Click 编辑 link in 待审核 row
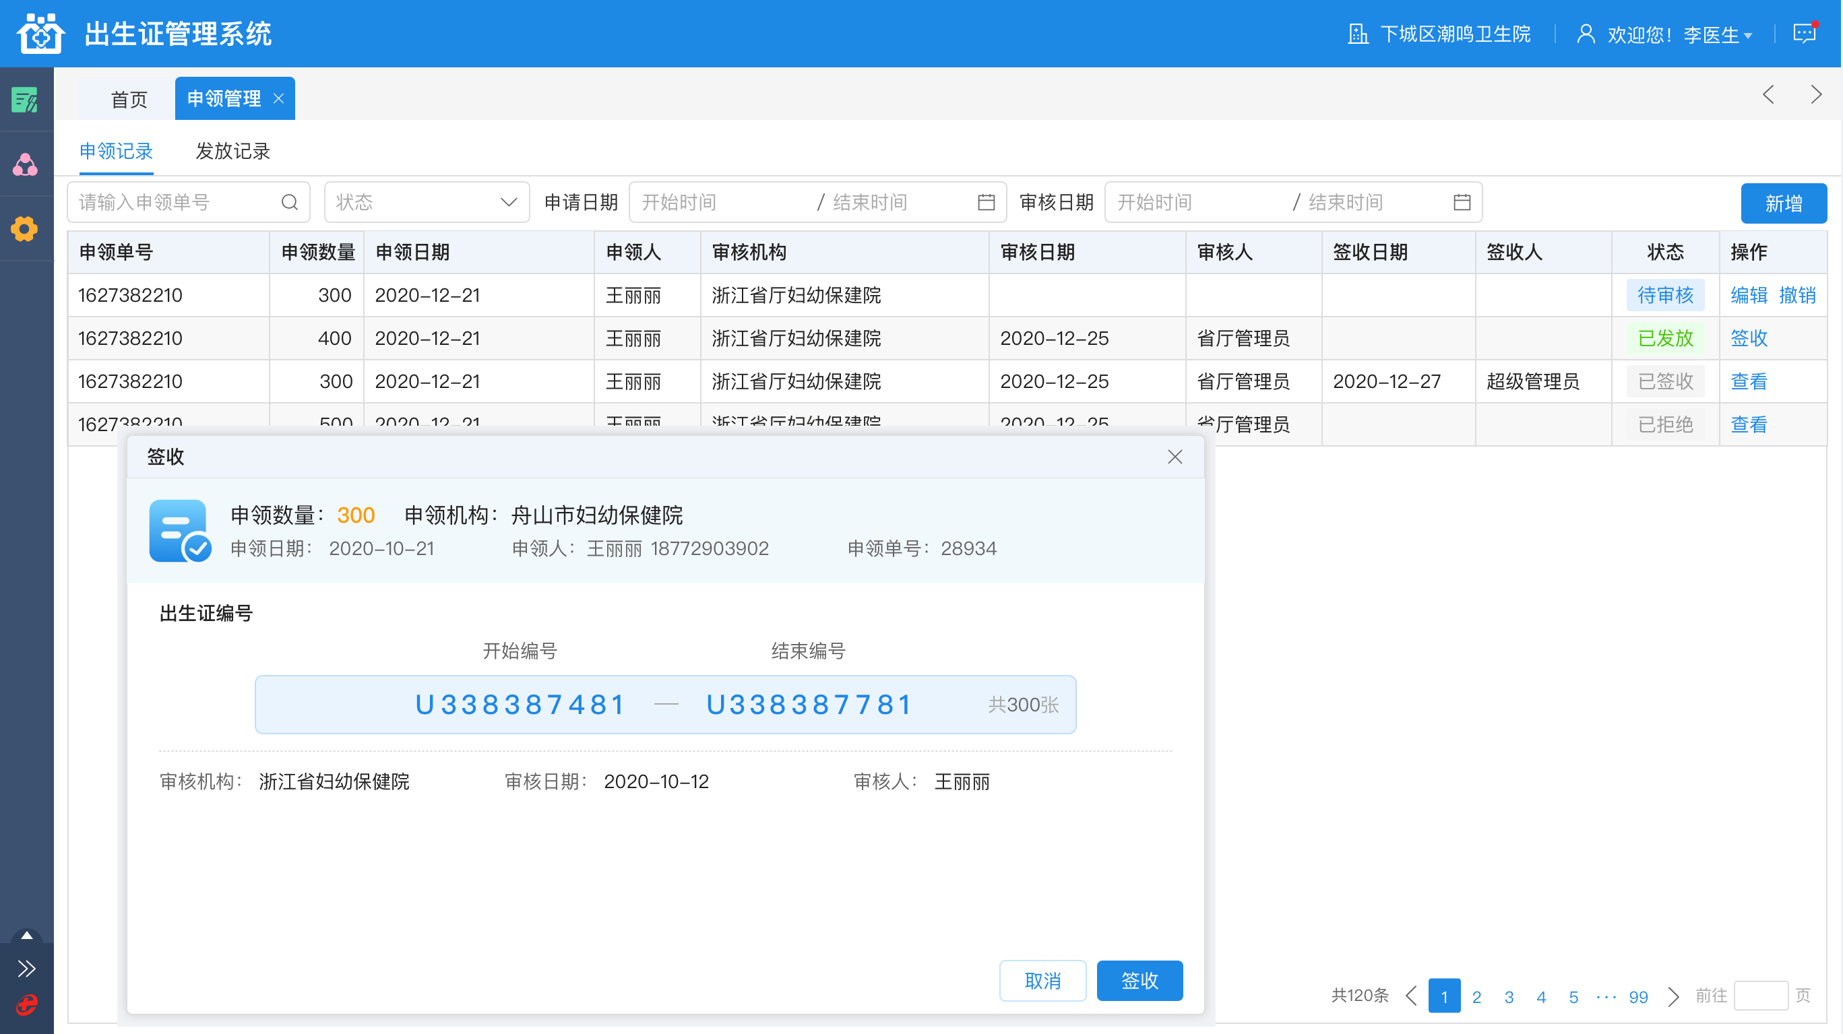 [1749, 295]
